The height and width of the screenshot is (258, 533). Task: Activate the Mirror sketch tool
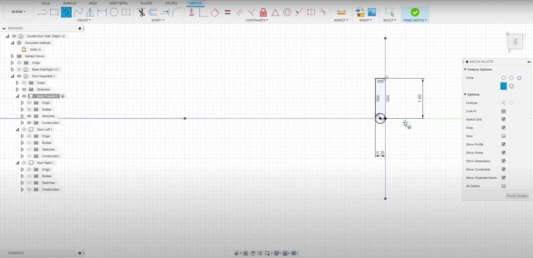[90, 12]
